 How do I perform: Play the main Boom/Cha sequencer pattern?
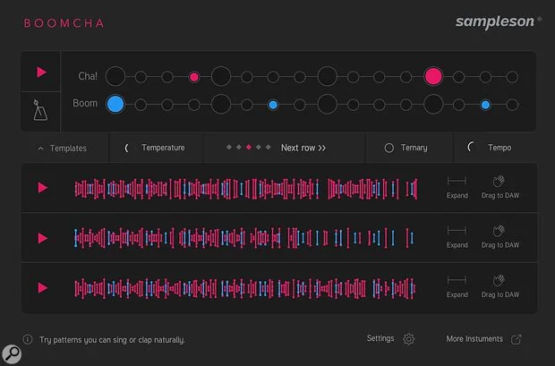[x=41, y=72]
